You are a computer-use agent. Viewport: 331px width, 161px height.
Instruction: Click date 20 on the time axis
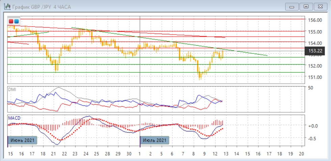tap(301, 153)
